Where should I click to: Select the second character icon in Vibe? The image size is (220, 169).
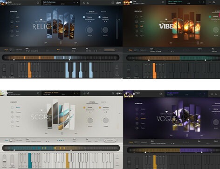[137, 21]
